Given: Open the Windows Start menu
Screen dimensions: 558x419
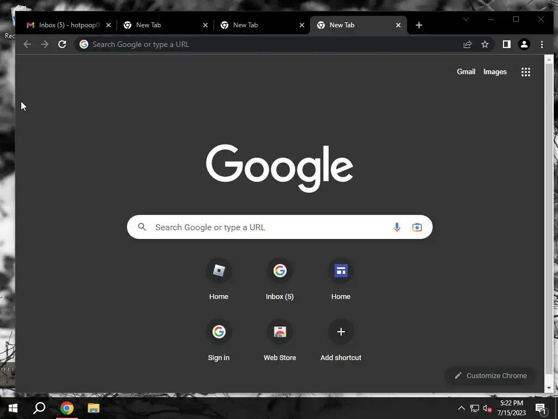Looking at the screenshot, I should click(x=13, y=408).
